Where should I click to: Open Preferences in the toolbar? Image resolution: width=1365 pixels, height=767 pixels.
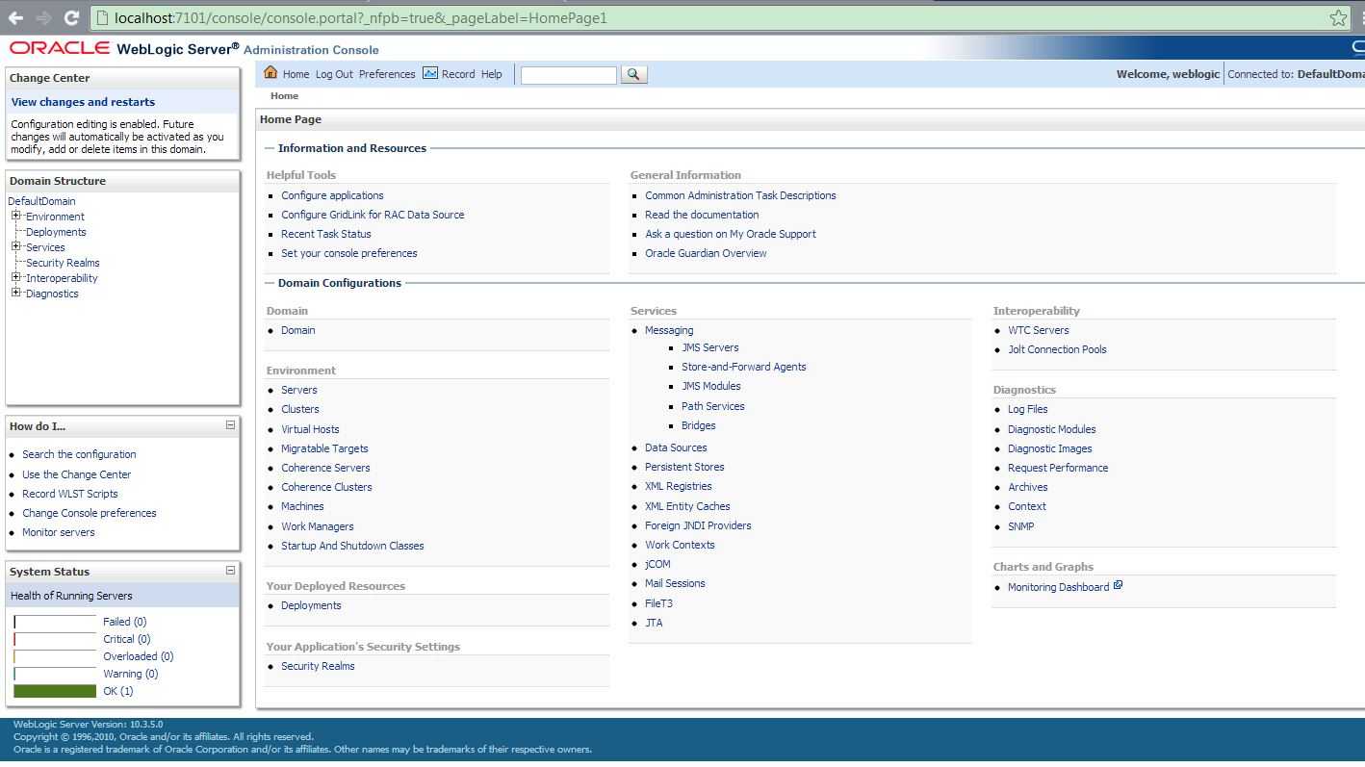[387, 74]
